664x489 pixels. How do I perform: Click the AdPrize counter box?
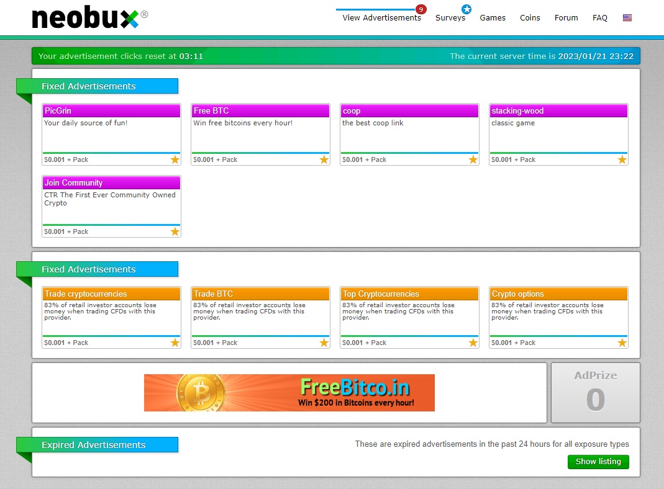pos(596,393)
